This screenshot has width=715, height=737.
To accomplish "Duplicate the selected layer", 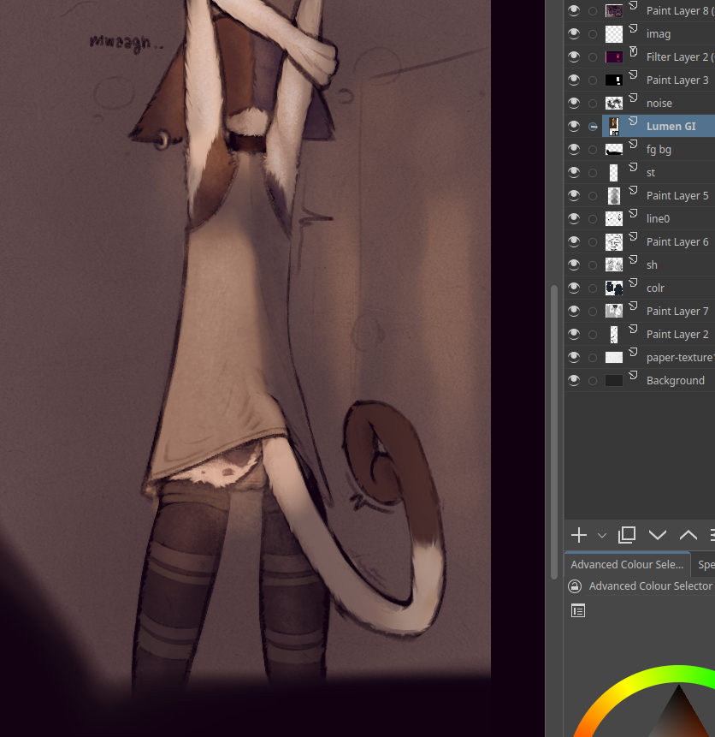I will [x=627, y=535].
